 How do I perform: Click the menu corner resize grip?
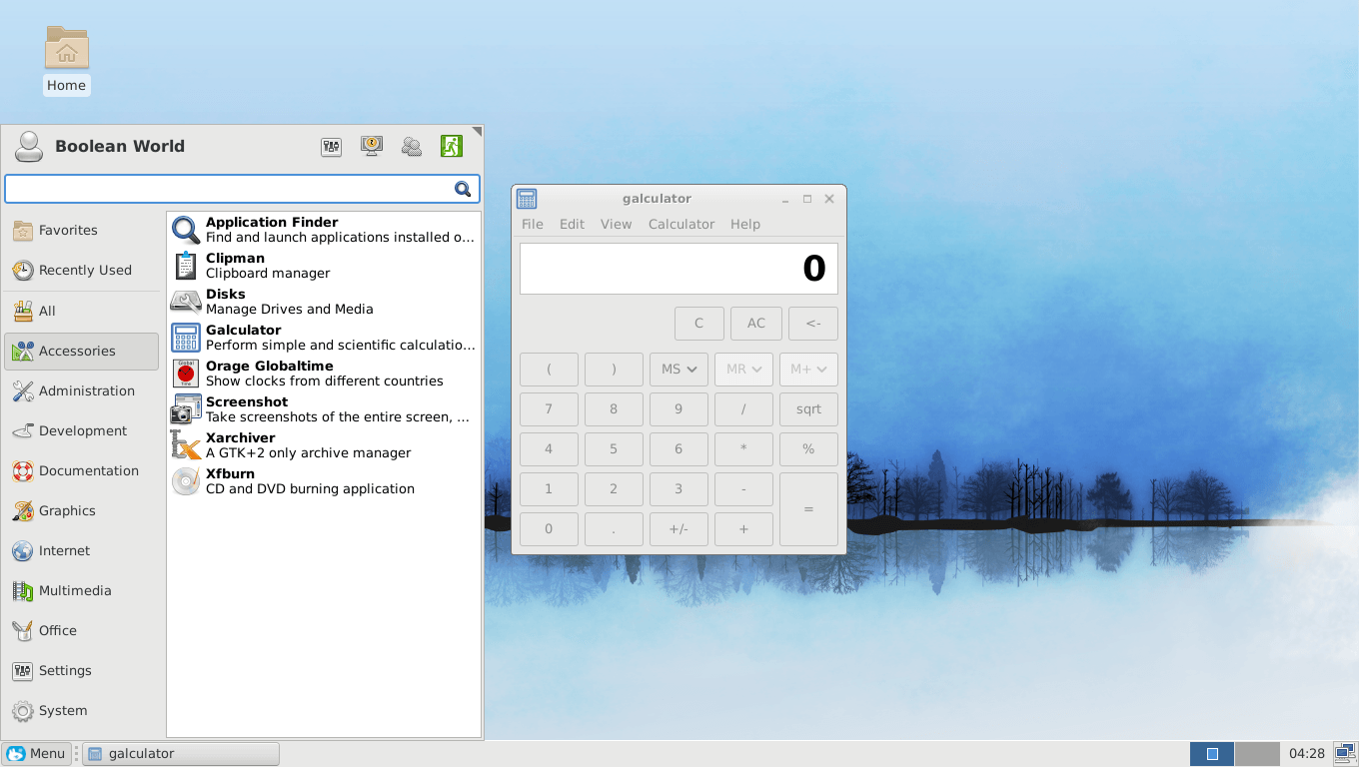click(477, 132)
